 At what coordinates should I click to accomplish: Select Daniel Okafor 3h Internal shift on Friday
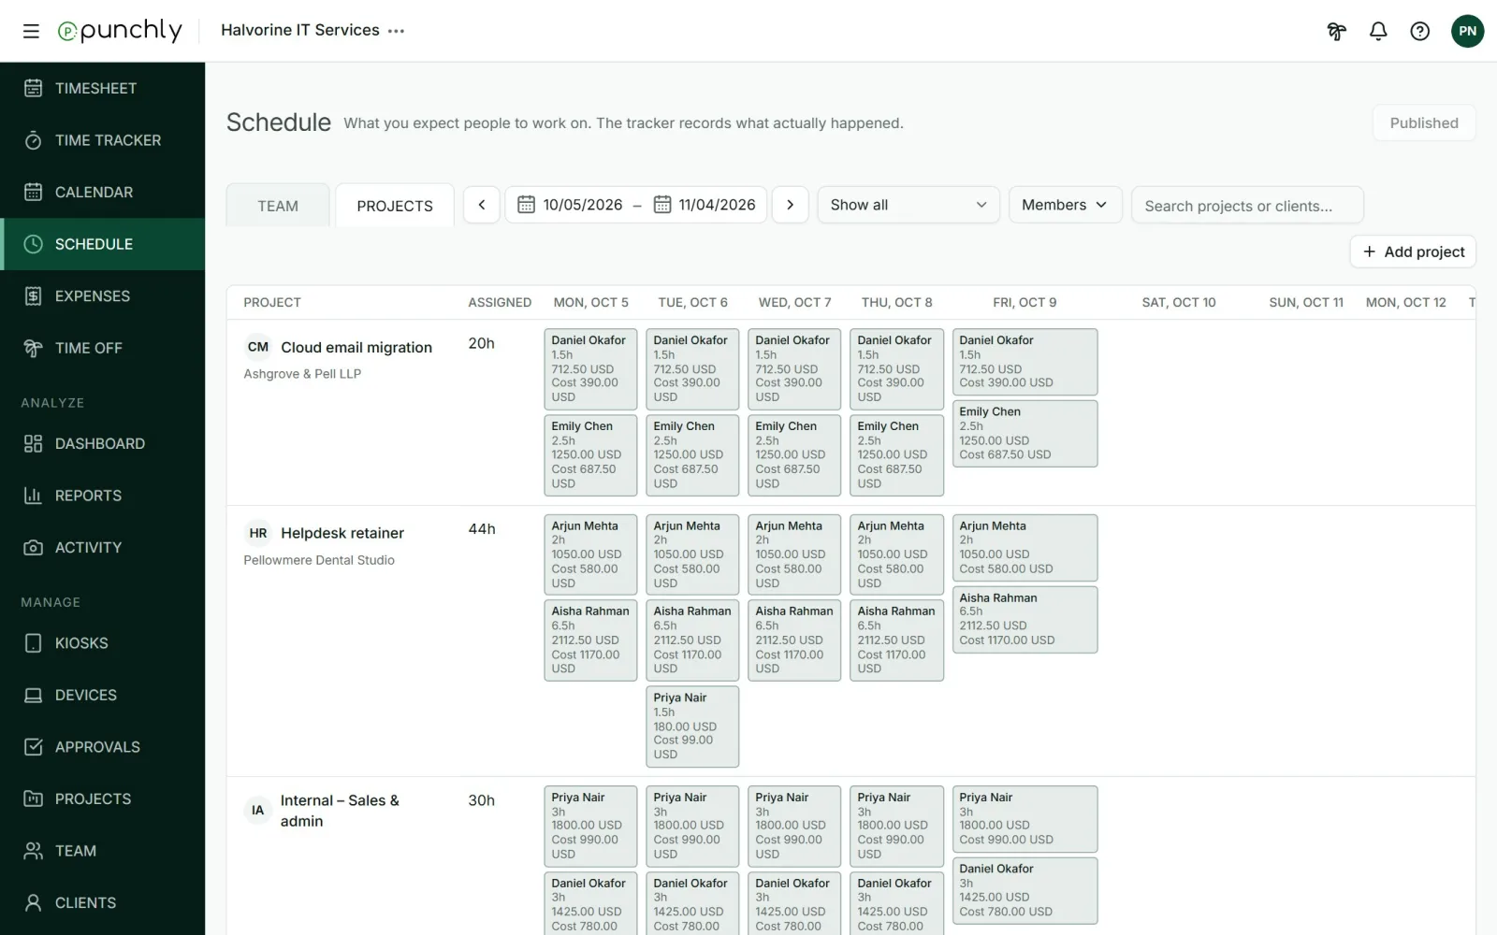(x=1025, y=890)
